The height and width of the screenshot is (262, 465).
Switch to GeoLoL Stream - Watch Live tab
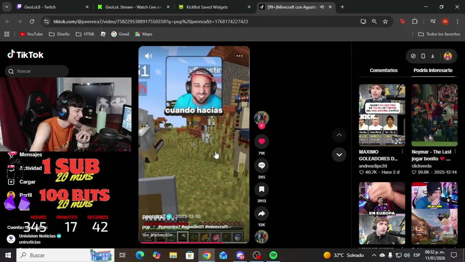pos(133,7)
